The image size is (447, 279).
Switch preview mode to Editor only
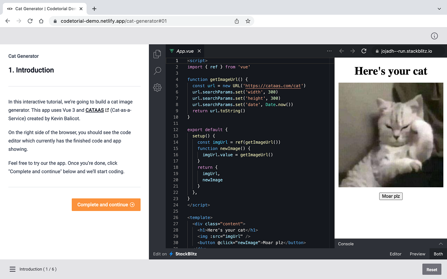click(x=395, y=254)
